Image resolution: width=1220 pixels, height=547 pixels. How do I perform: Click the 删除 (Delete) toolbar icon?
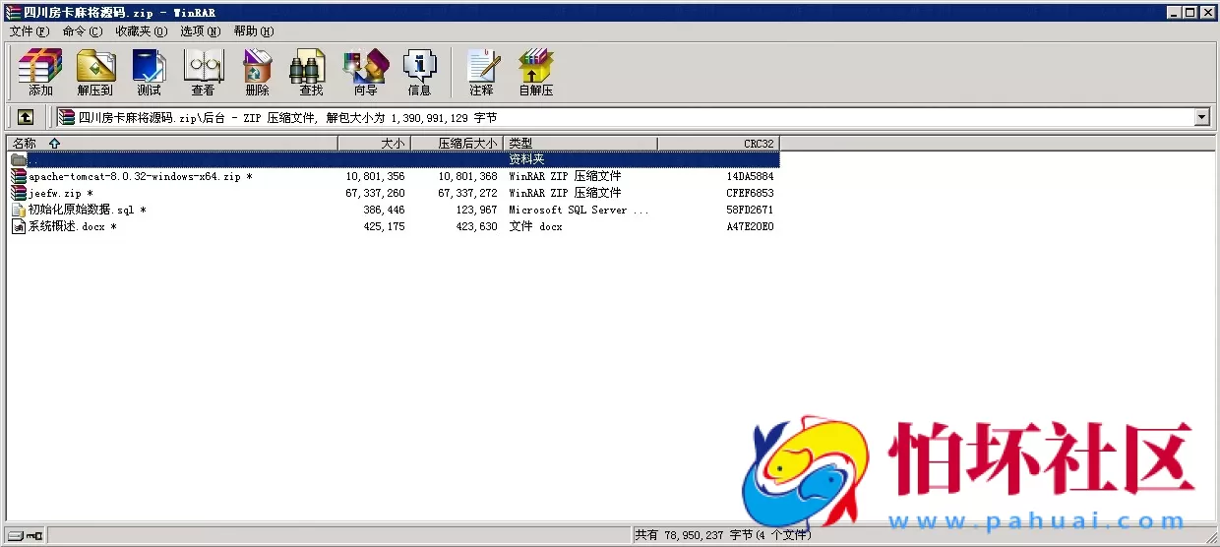257,72
